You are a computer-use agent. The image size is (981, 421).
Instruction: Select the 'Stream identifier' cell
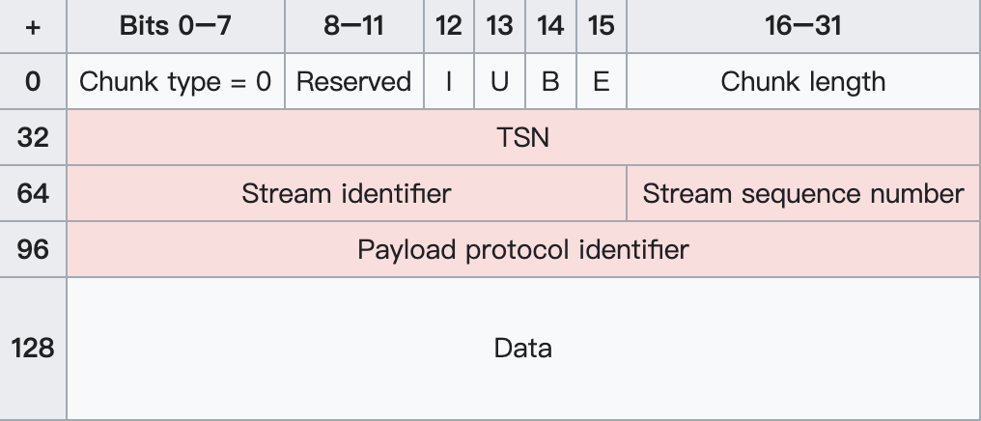[x=346, y=194]
